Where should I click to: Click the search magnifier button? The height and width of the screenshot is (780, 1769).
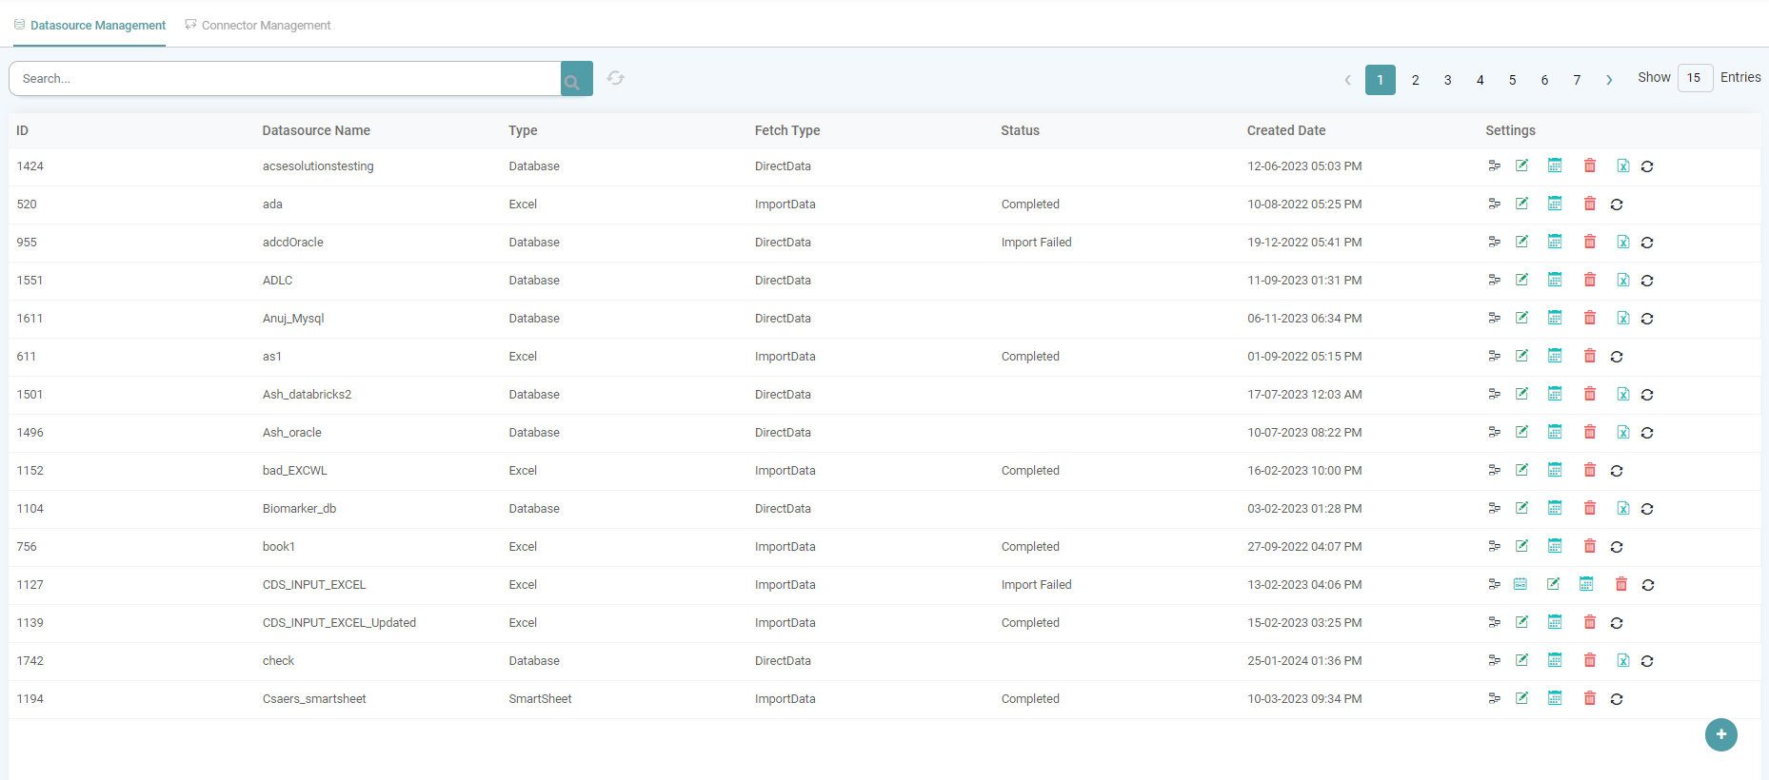(x=576, y=79)
